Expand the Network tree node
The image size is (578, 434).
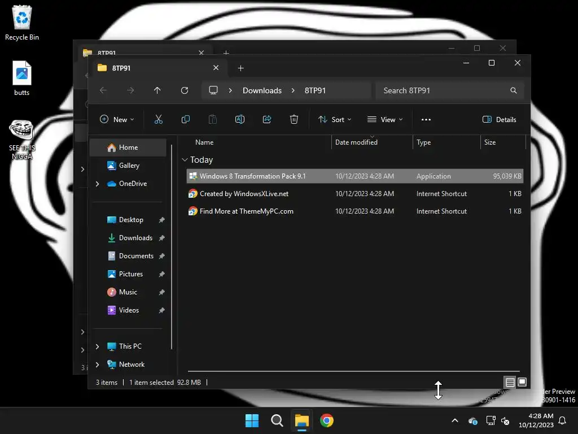click(97, 364)
